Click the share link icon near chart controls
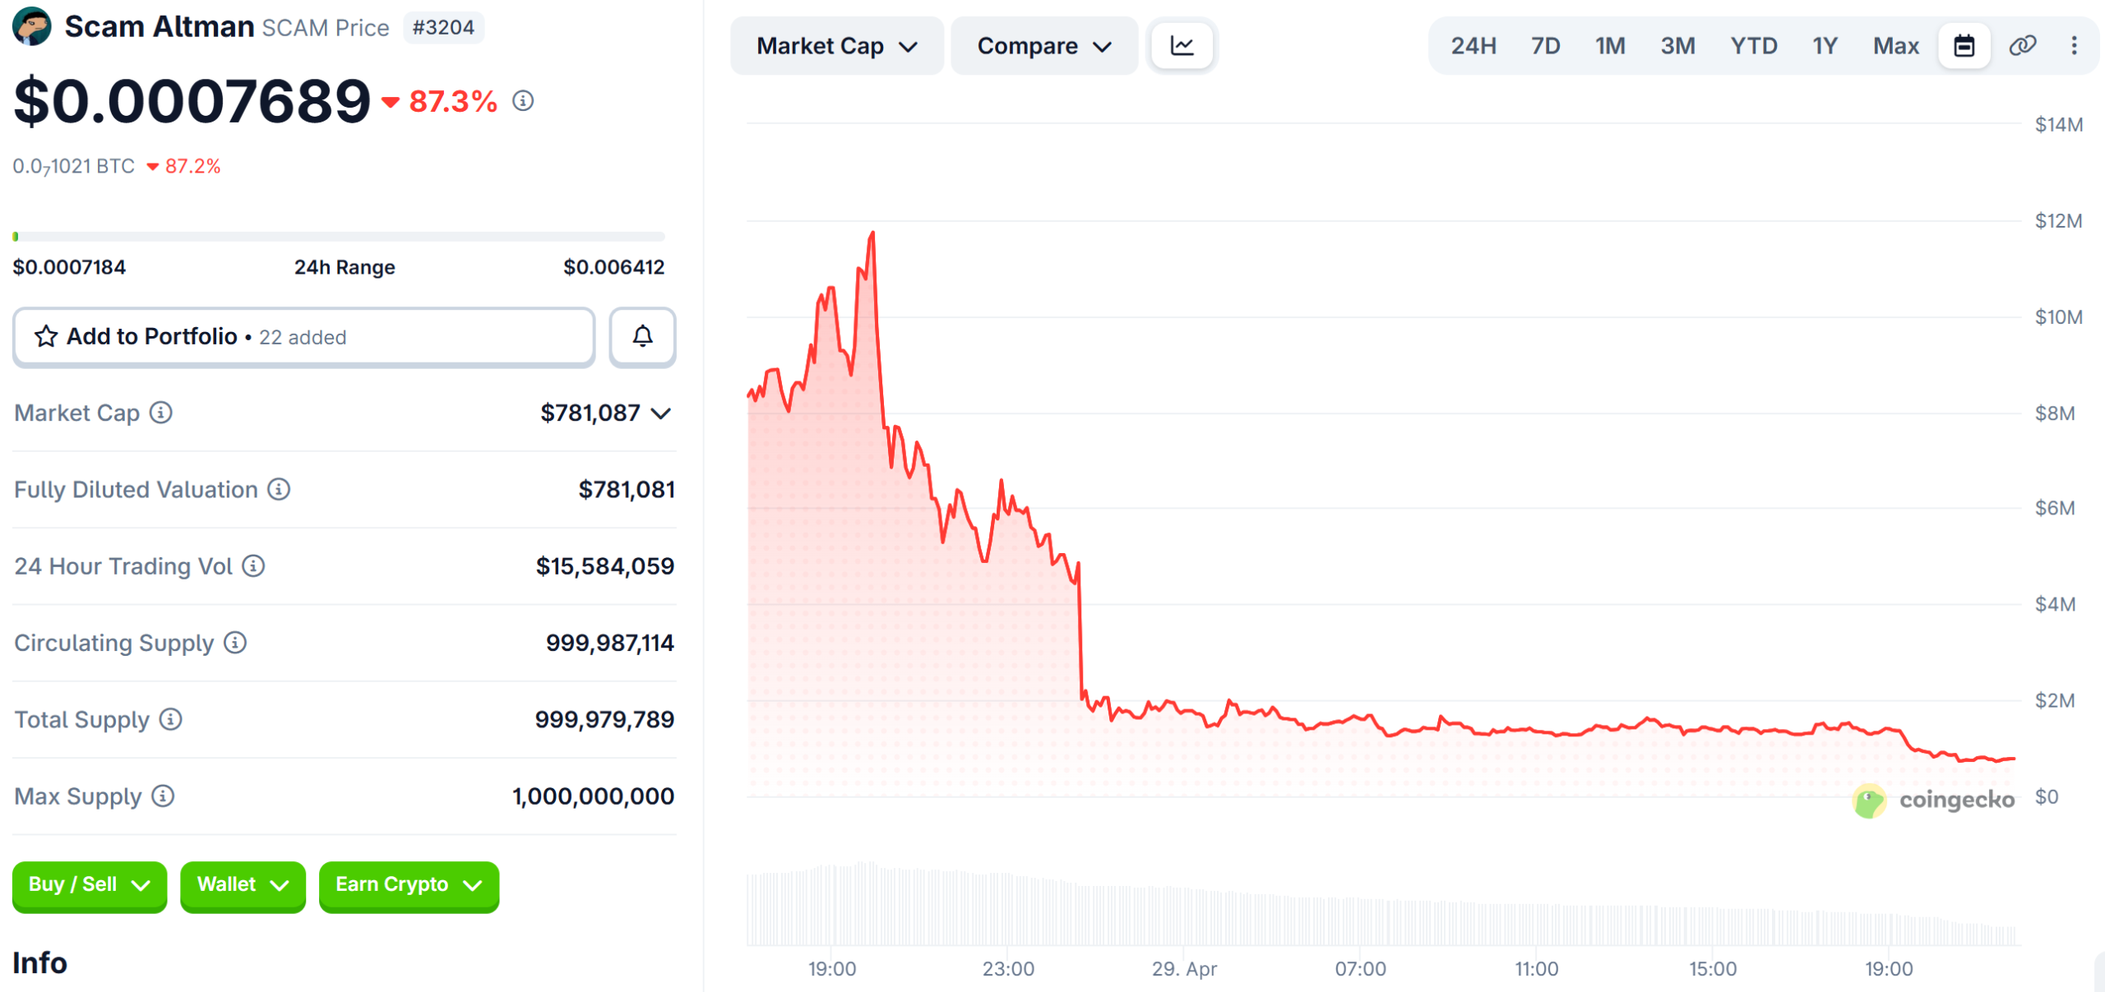The width and height of the screenshot is (2105, 992). click(x=2021, y=45)
